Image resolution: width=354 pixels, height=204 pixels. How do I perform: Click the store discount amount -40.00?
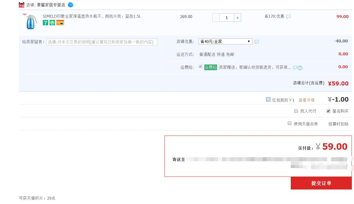pyautogui.click(x=341, y=41)
